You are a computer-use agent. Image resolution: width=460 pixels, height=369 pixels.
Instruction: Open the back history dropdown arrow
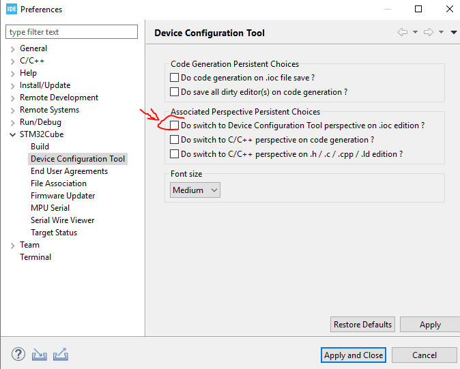pos(415,32)
